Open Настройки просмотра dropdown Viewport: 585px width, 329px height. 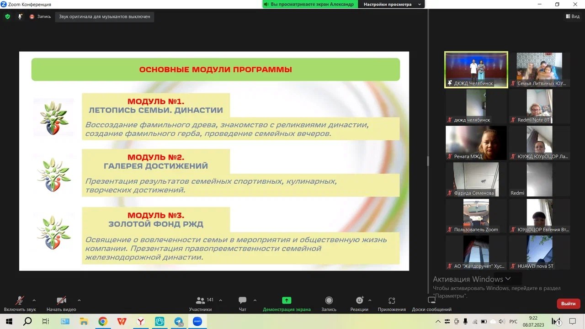(x=392, y=4)
